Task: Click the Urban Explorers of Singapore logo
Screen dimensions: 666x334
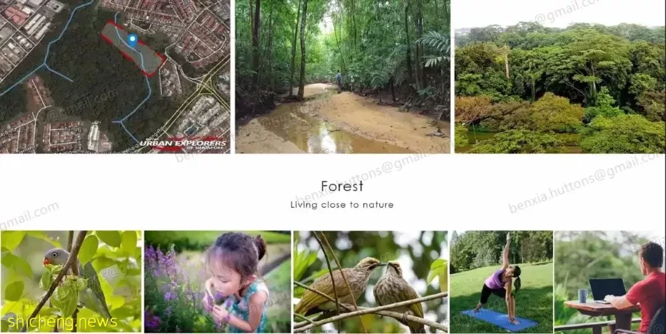Action: click(x=183, y=144)
